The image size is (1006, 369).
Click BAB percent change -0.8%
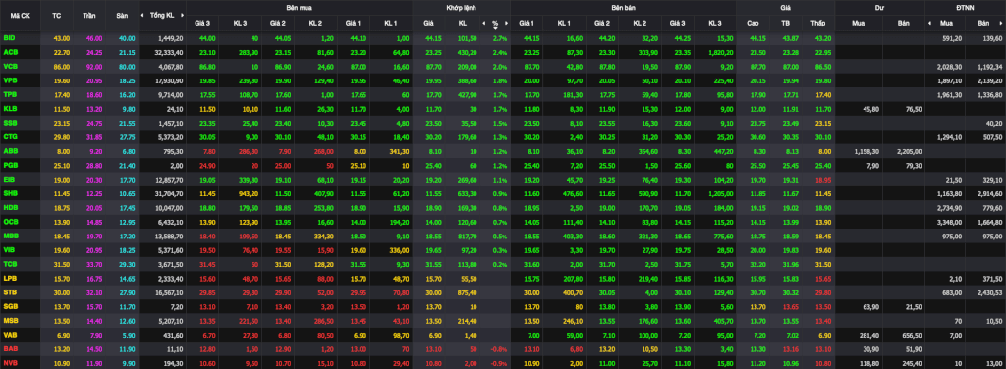(499, 349)
